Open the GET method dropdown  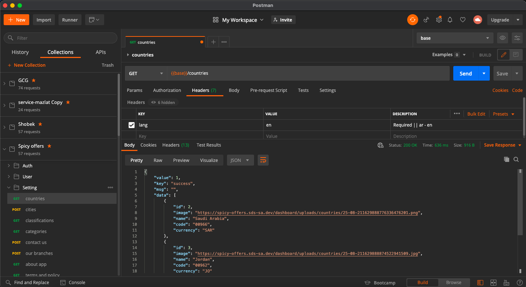point(146,73)
